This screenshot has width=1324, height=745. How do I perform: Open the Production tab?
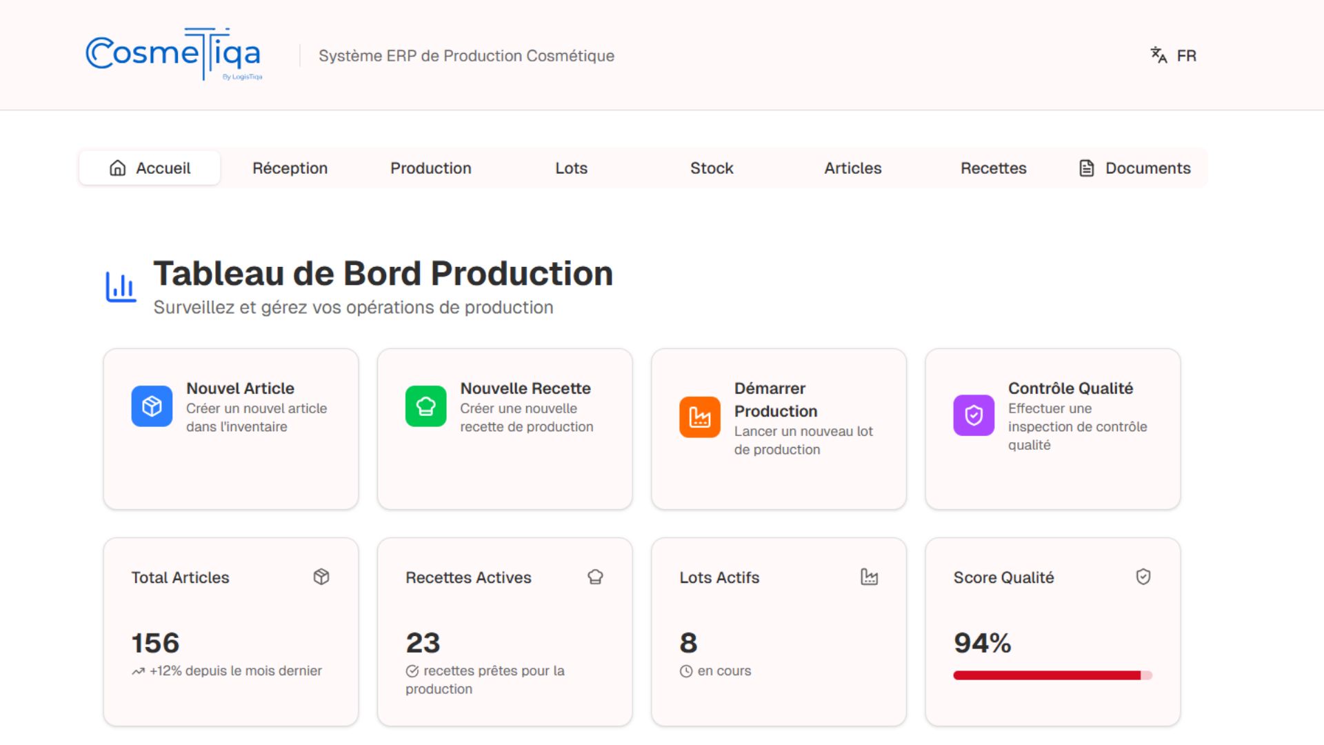coord(430,168)
